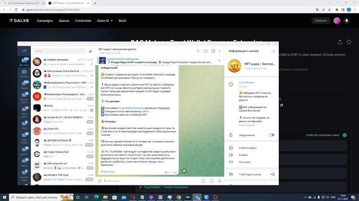Toggle the channel info side panel icon
Screen dimensions: 359x201
[x=213, y=51]
